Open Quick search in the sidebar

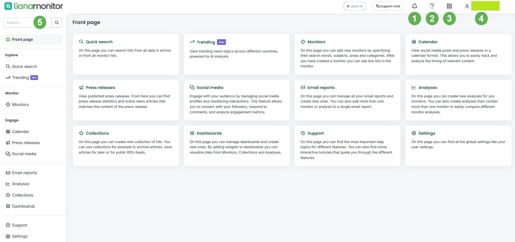click(22, 67)
